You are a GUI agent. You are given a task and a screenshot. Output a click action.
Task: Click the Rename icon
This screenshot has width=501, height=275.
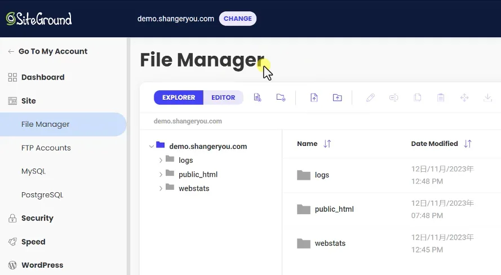point(393,97)
